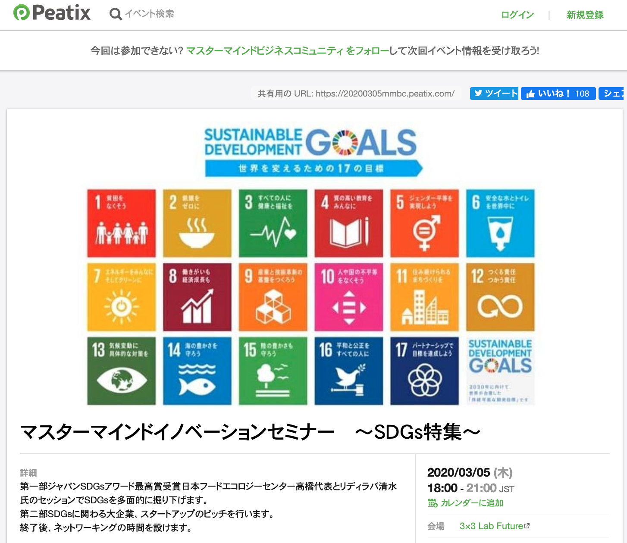Image resolution: width=627 pixels, height=543 pixels.
Task: Open the SDGs event banner image
Action: pos(314,264)
